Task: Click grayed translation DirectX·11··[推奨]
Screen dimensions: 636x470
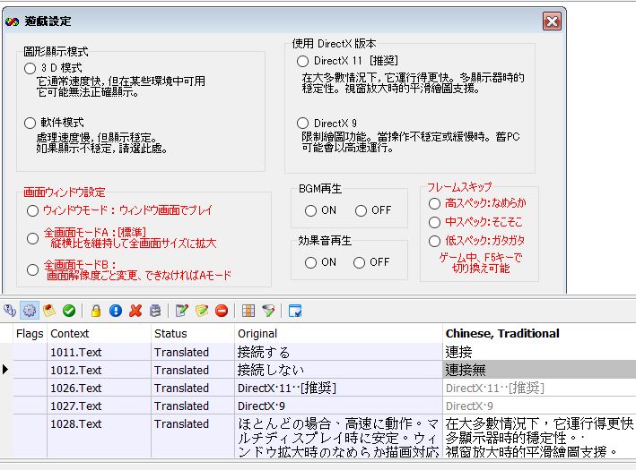Action: pyautogui.click(x=539, y=388)
